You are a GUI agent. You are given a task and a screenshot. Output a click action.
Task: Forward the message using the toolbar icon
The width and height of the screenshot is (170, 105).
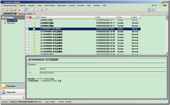coord(15,10)
